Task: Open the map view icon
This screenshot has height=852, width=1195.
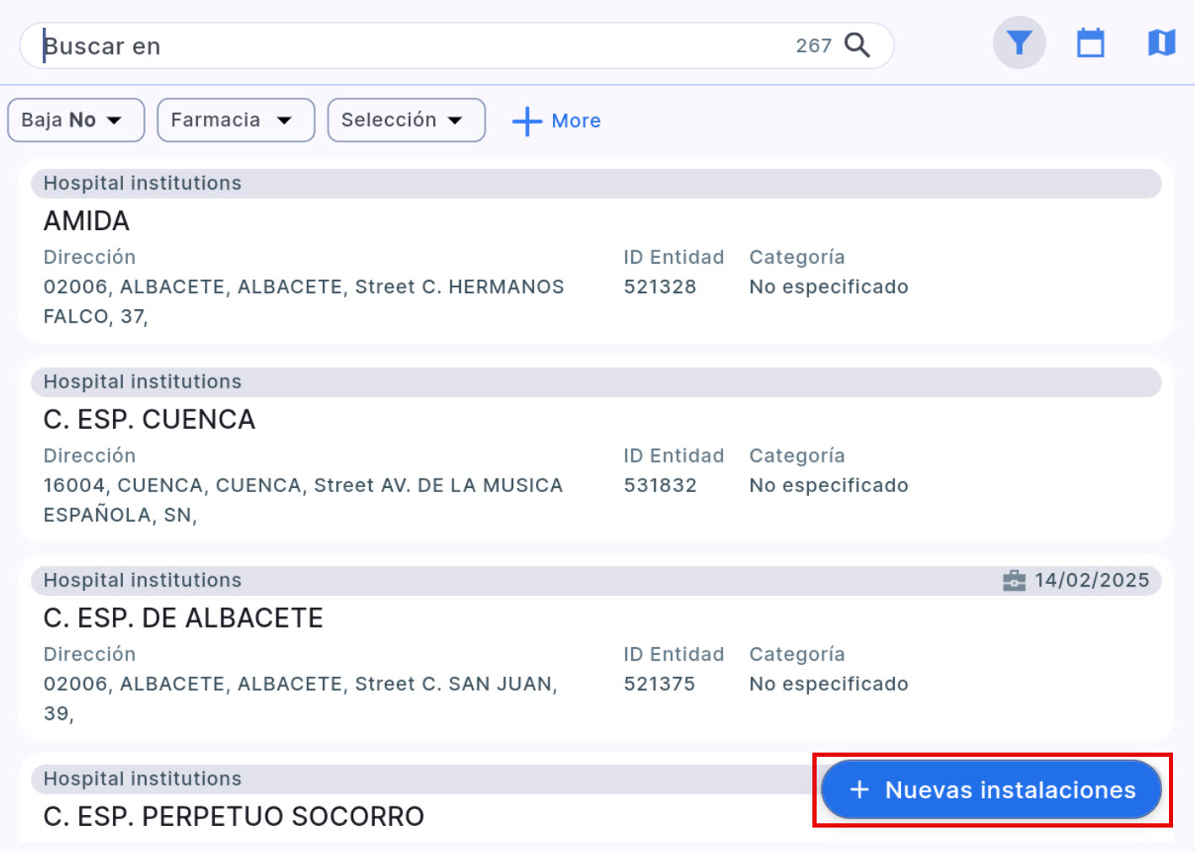Action: tap(1160, 42)
